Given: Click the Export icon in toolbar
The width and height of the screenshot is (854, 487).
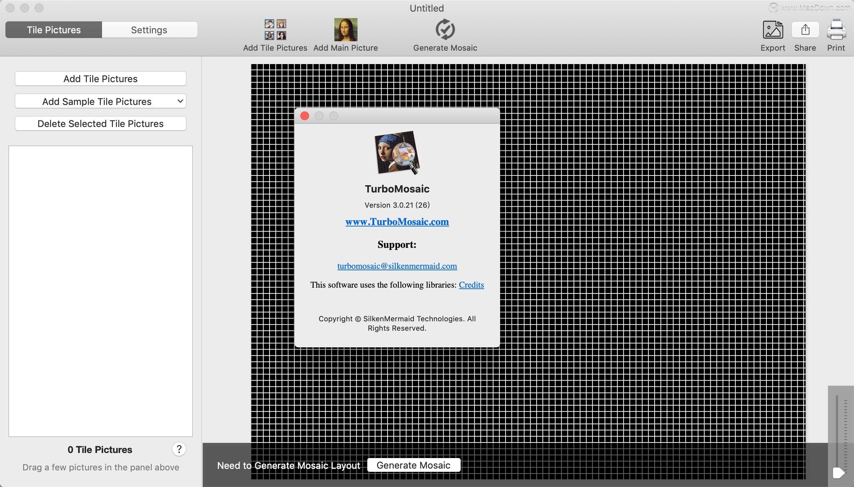Looking at the screenshot, I should pyautogui.click(x=773, y=30).
